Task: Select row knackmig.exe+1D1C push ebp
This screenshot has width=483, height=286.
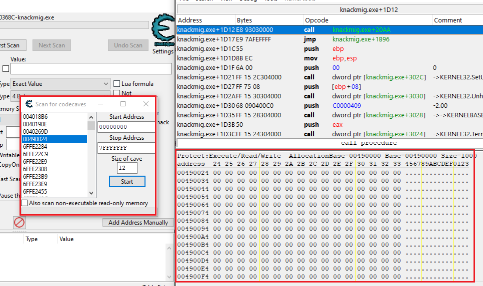Action: point(330,48)
